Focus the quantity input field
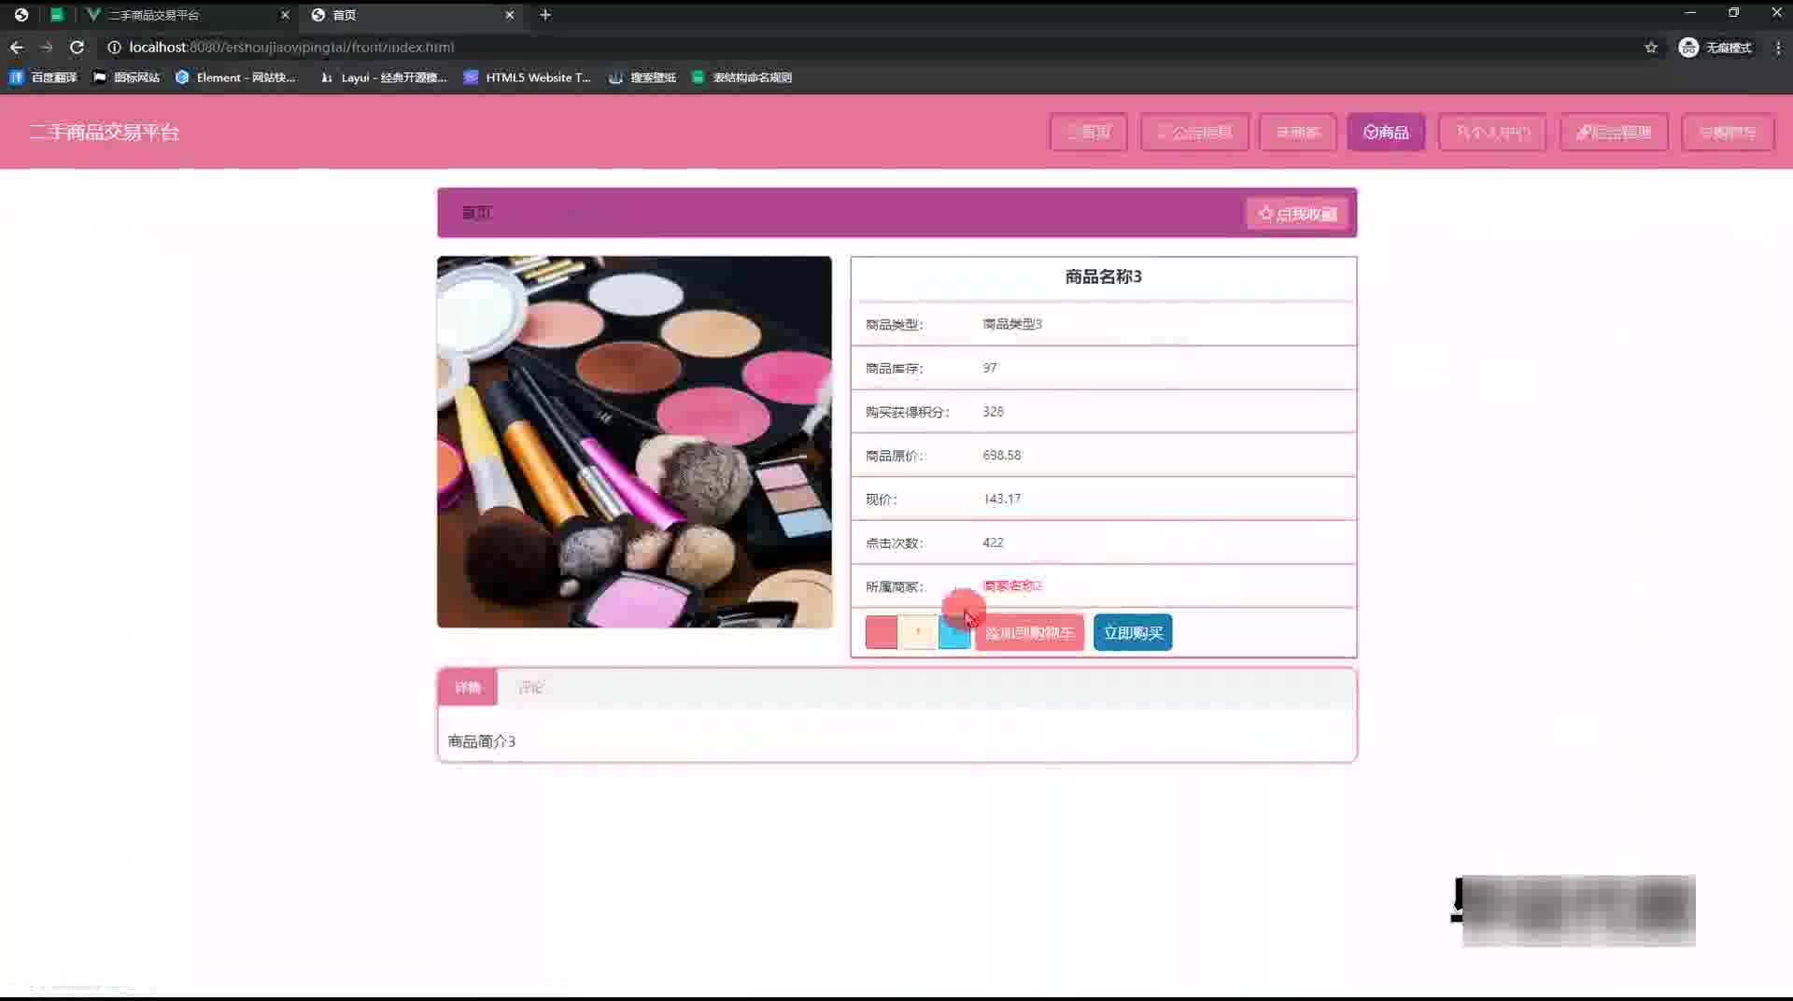 918,632
